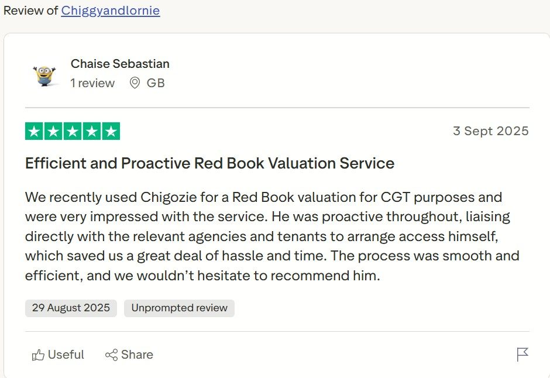Viewport: 550px width, 378px height.
Task: Click the "Unprompted review" badge
Action: pyautogui.click(x=179, y=308)
